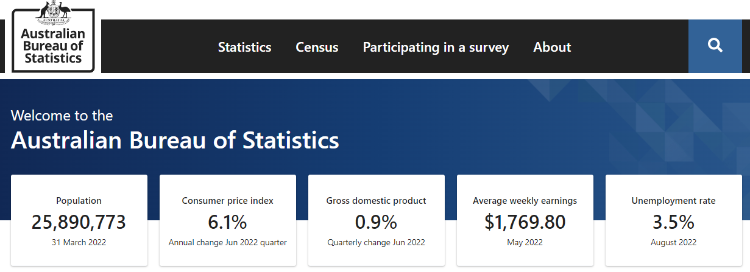Click the Annual change Jun 2022 quarter caption

click(x=228, y=242)
